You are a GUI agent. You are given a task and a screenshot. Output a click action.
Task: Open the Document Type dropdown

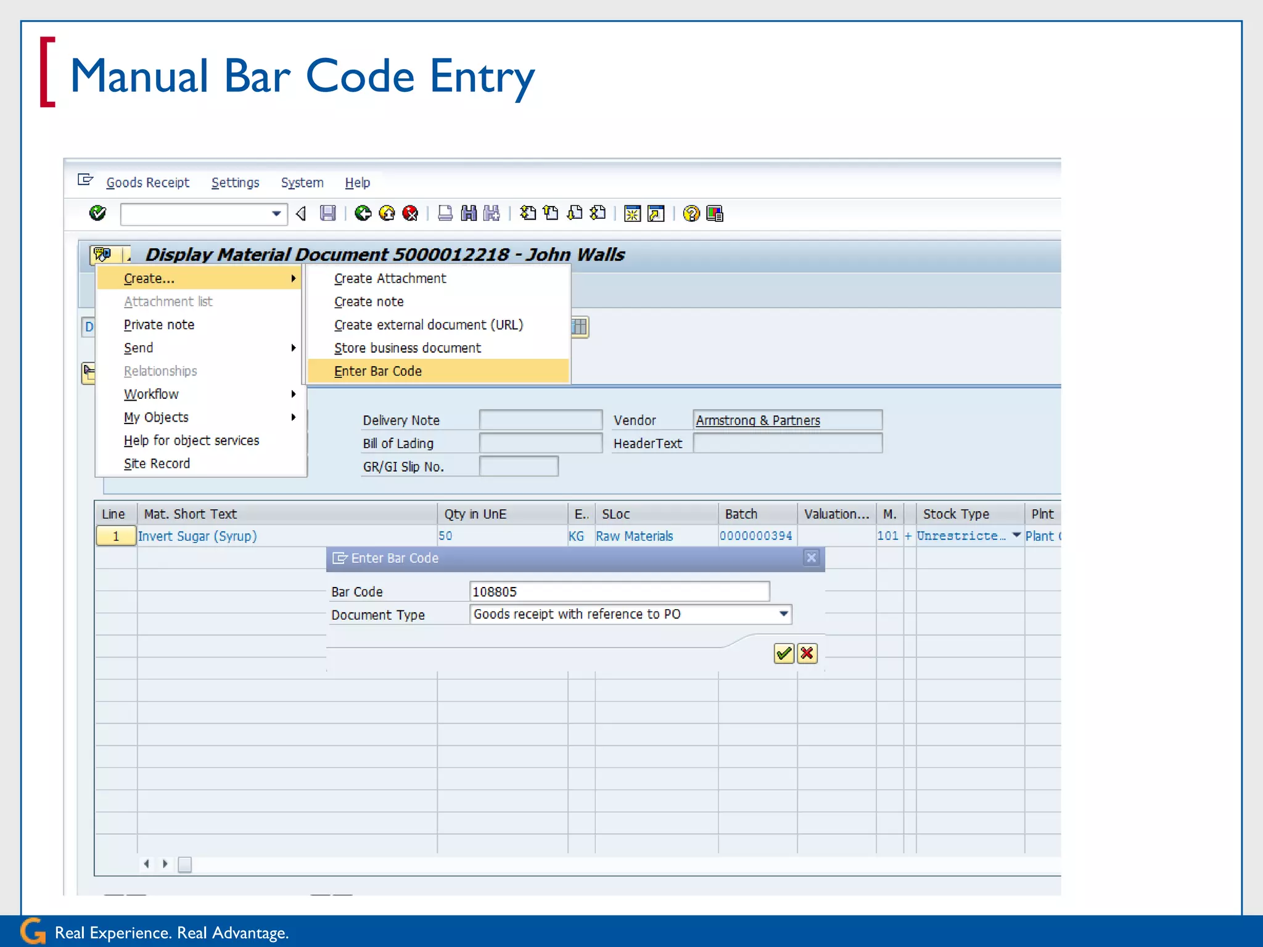click(783, 614)
